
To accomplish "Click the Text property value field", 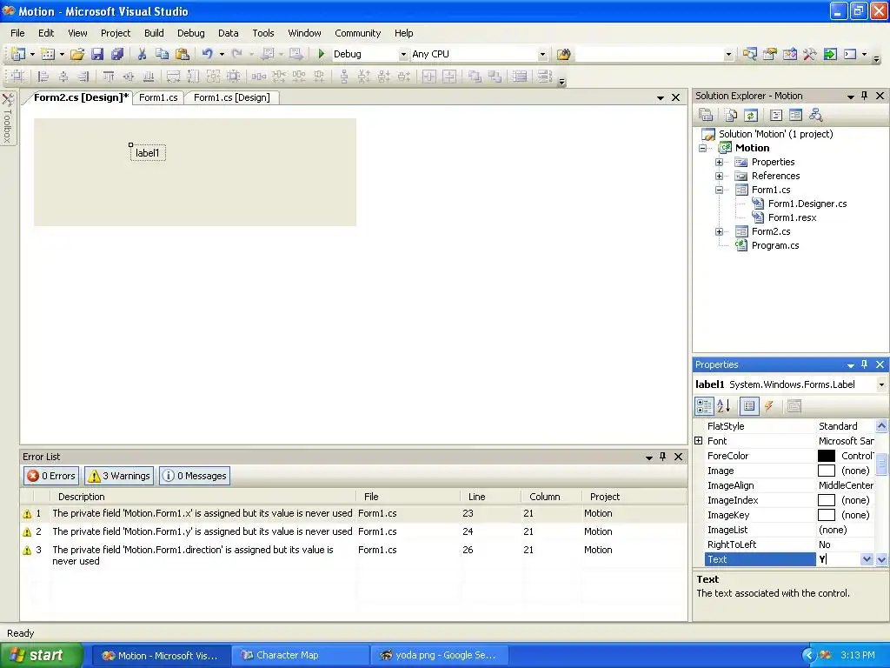I will [839, 559].
